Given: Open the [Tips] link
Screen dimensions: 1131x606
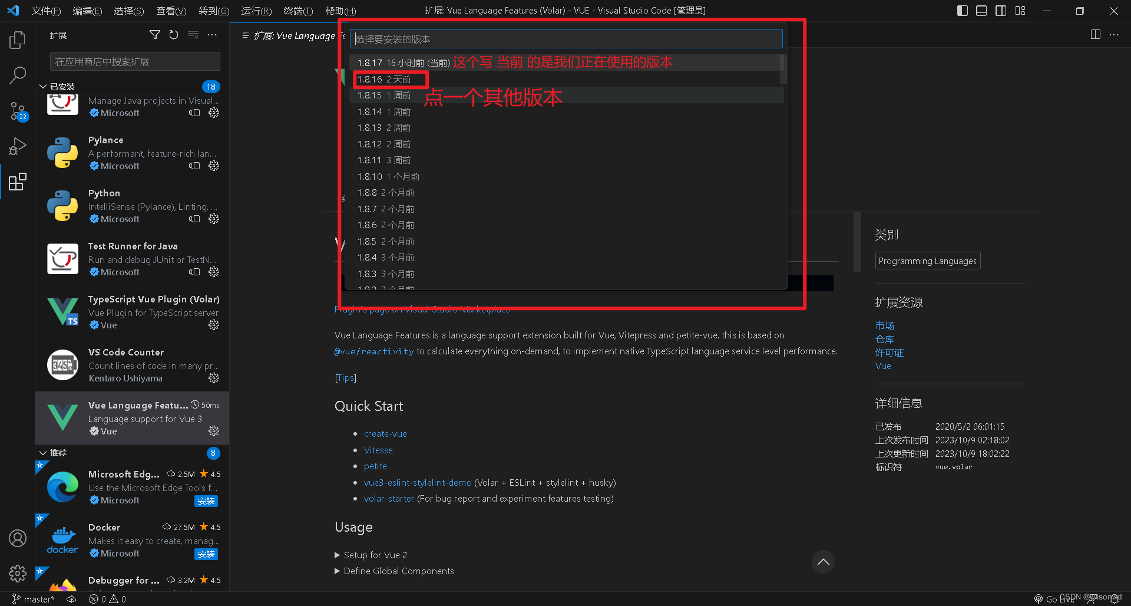Looking at the screenshot, I should [x=345, y=377].
